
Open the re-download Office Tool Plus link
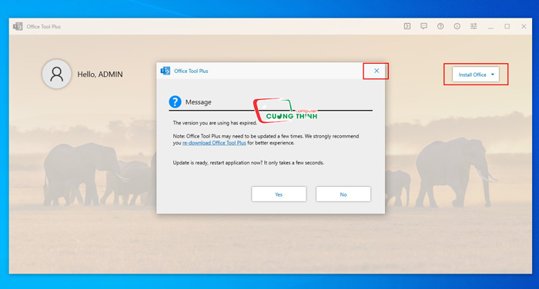[214, 143]
